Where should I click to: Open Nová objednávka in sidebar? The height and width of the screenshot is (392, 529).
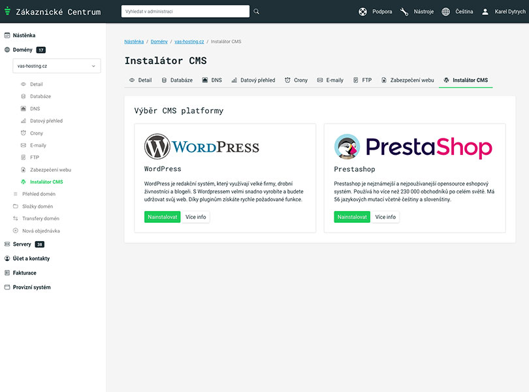click(41, 231)
